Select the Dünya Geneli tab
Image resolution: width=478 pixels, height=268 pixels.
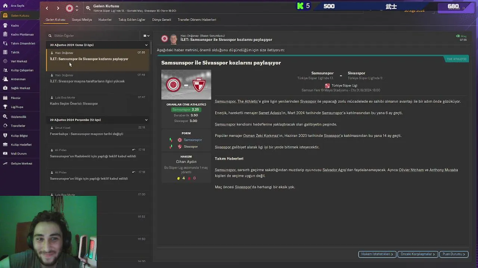[162, 20]
